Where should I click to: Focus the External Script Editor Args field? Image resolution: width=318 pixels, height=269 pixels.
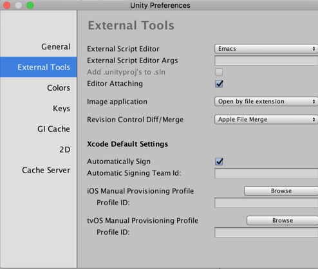(x=266, y=60)
